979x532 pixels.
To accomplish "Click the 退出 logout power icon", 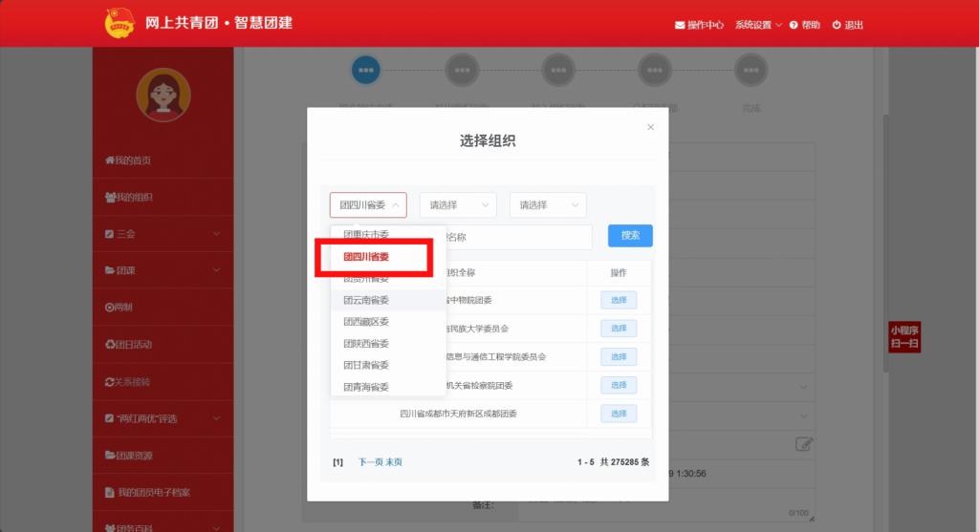I will (837, 25).
